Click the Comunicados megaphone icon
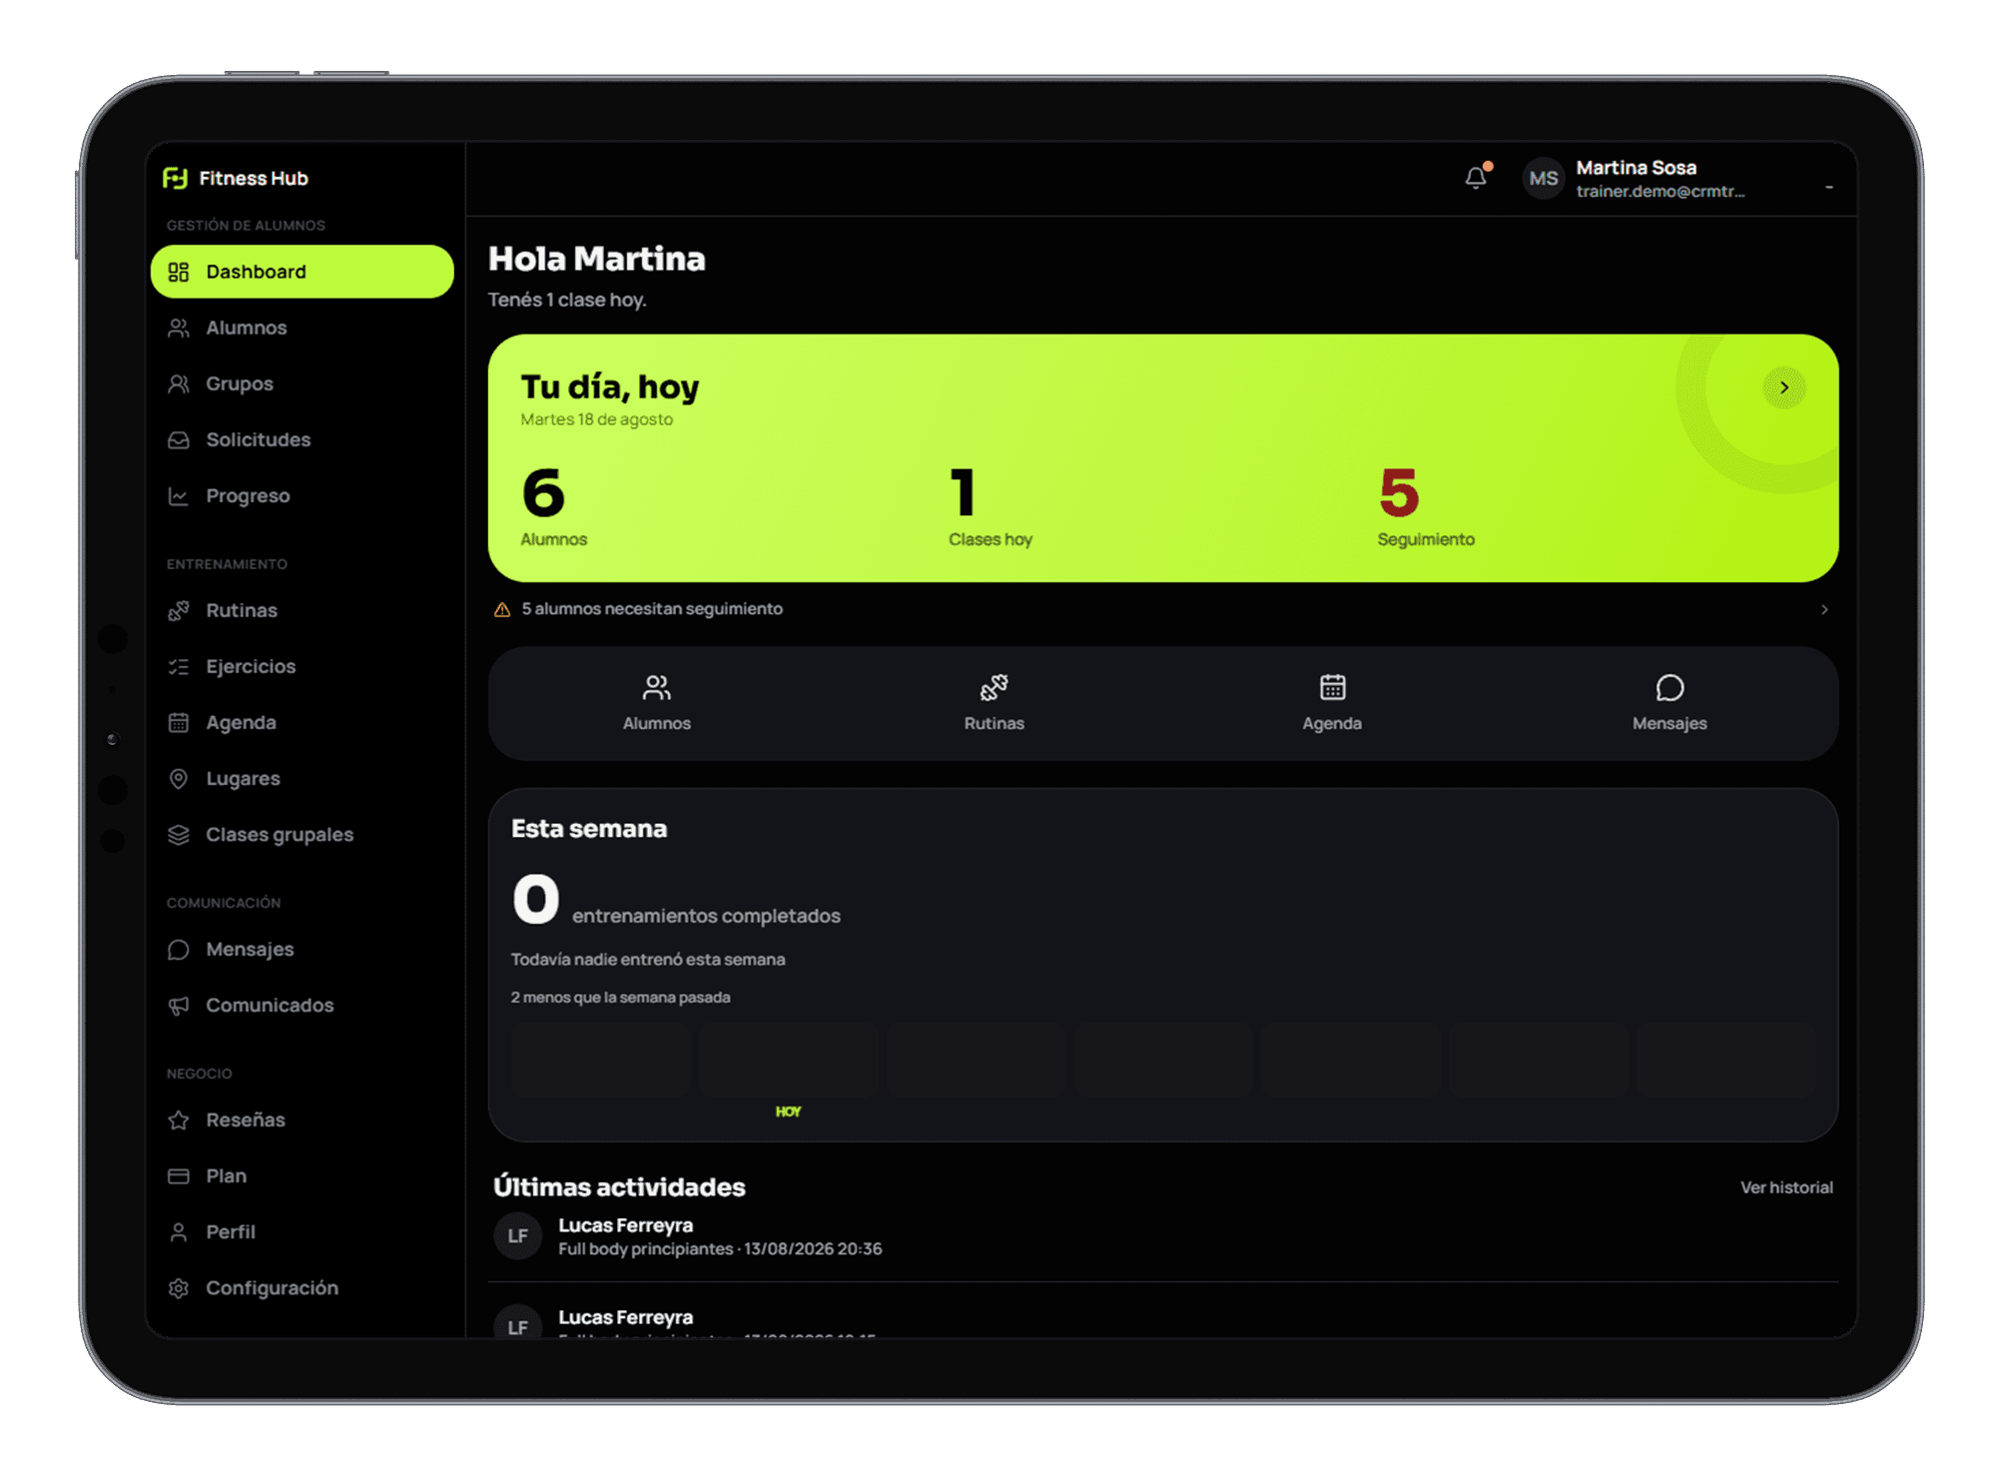The width and height of the screenshot is (1997, 1482). point(179,1005)
